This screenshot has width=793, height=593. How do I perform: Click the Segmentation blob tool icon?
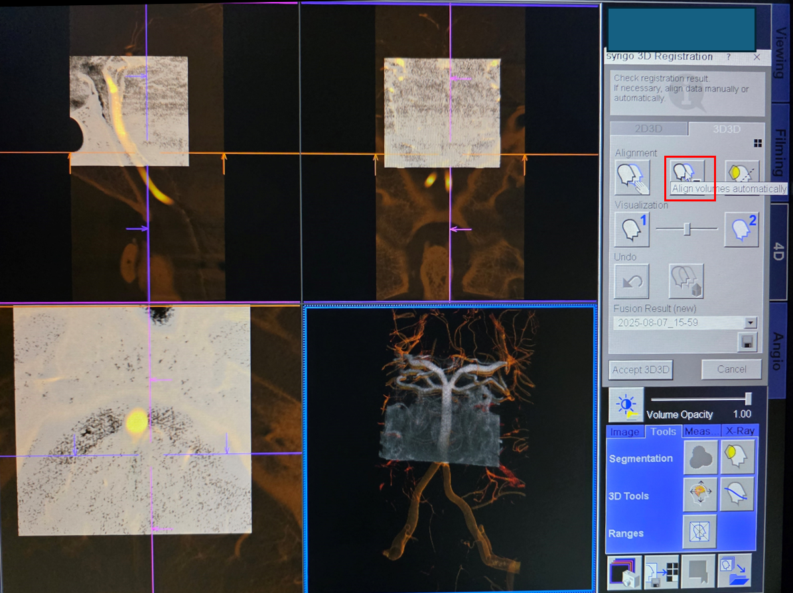[700, 457]
